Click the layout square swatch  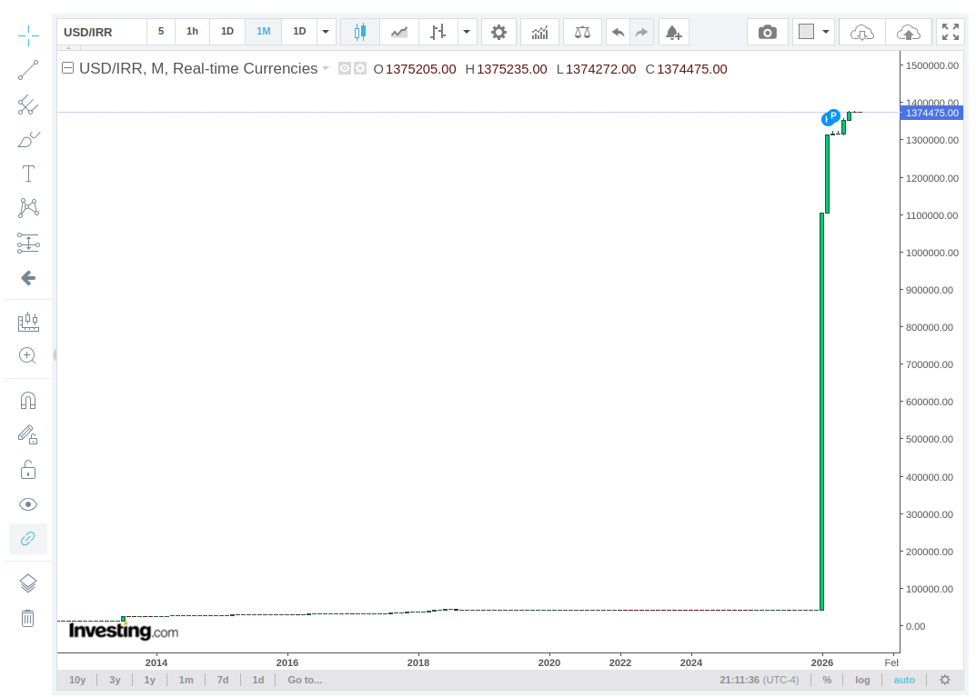click(806, 32)
